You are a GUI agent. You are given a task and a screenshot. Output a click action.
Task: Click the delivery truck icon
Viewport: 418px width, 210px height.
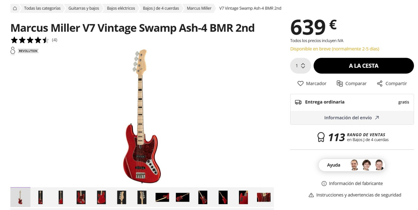point(298,102)
